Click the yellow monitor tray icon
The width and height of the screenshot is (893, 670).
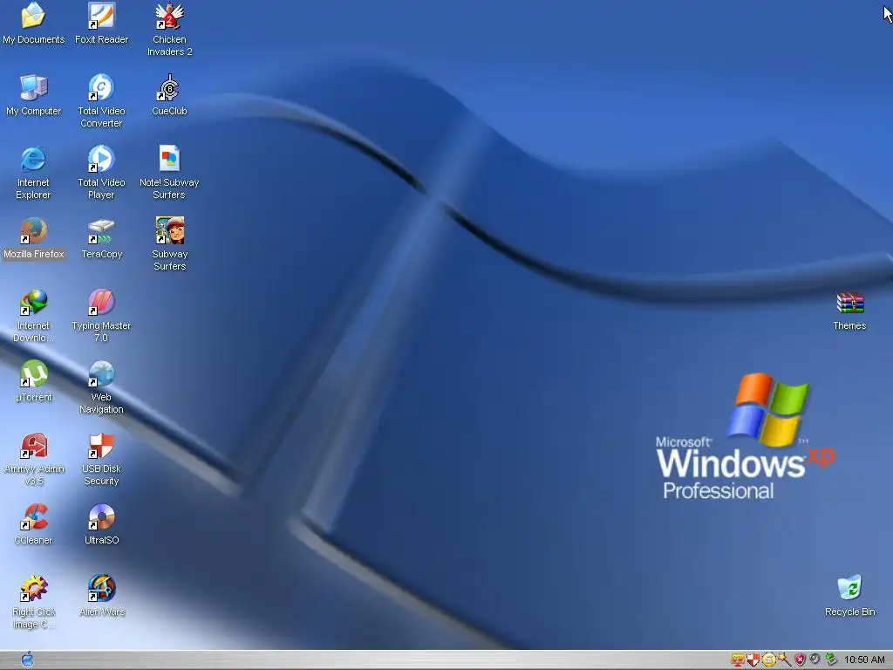coord(738,660)
